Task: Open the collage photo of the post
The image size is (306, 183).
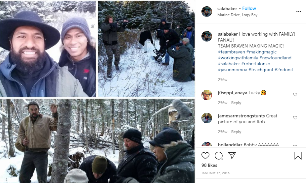Action: tap(97, 92)
